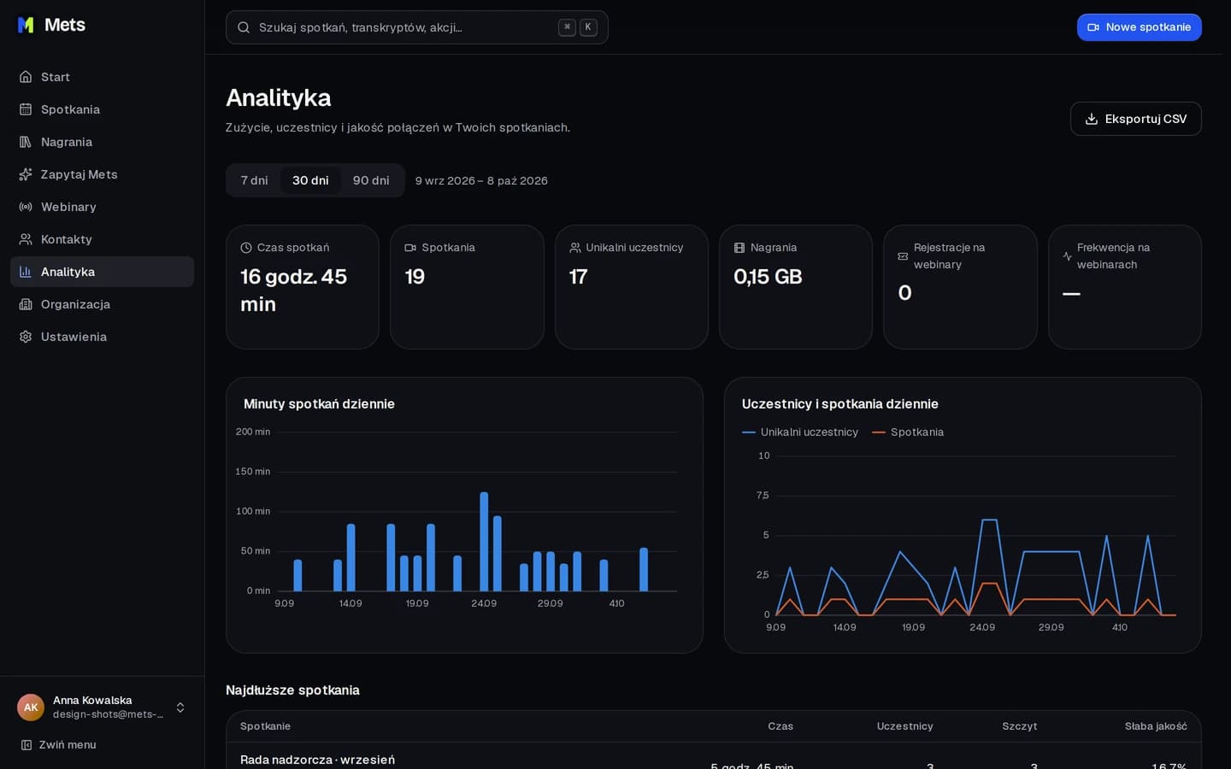Click the Szczyt column header
The image size is (1231, 769).
point(1020,726)
